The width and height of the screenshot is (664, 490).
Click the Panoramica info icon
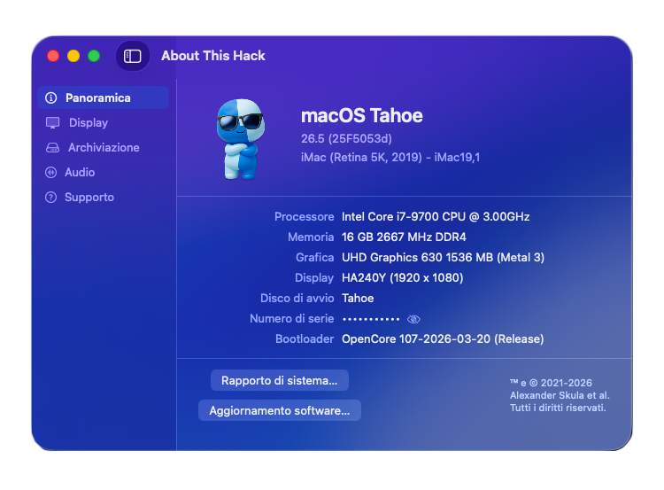coord(51,98)
